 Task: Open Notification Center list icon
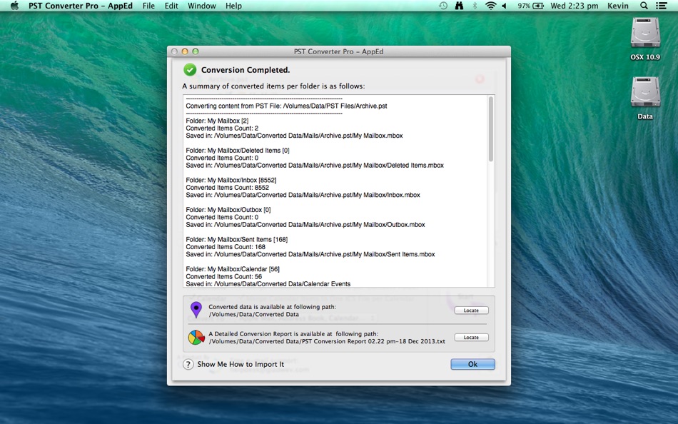[x=661, y=6]
